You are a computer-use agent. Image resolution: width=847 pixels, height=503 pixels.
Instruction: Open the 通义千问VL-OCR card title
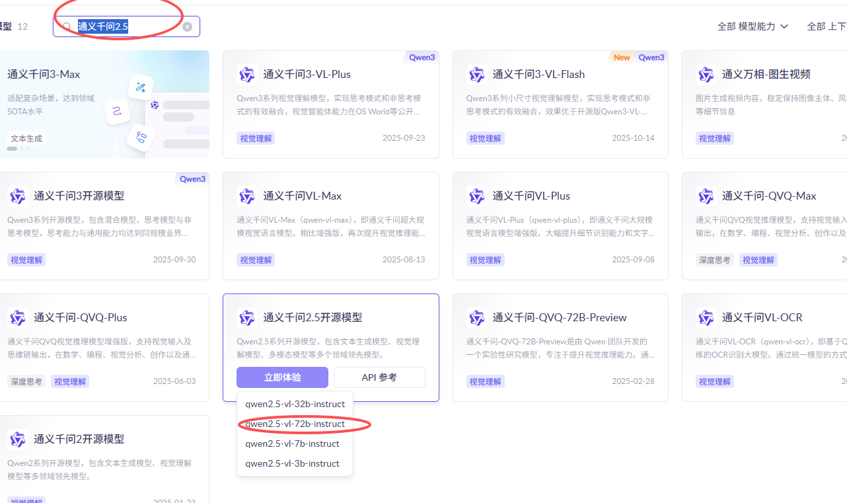click(762, 317)
